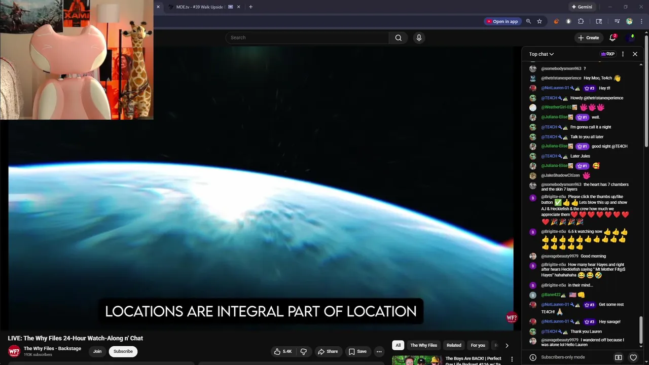Click the YouTube search magnifier button
Image resolution: width=649 pixels, height=365 pixels.
click(x=399, y=38)
